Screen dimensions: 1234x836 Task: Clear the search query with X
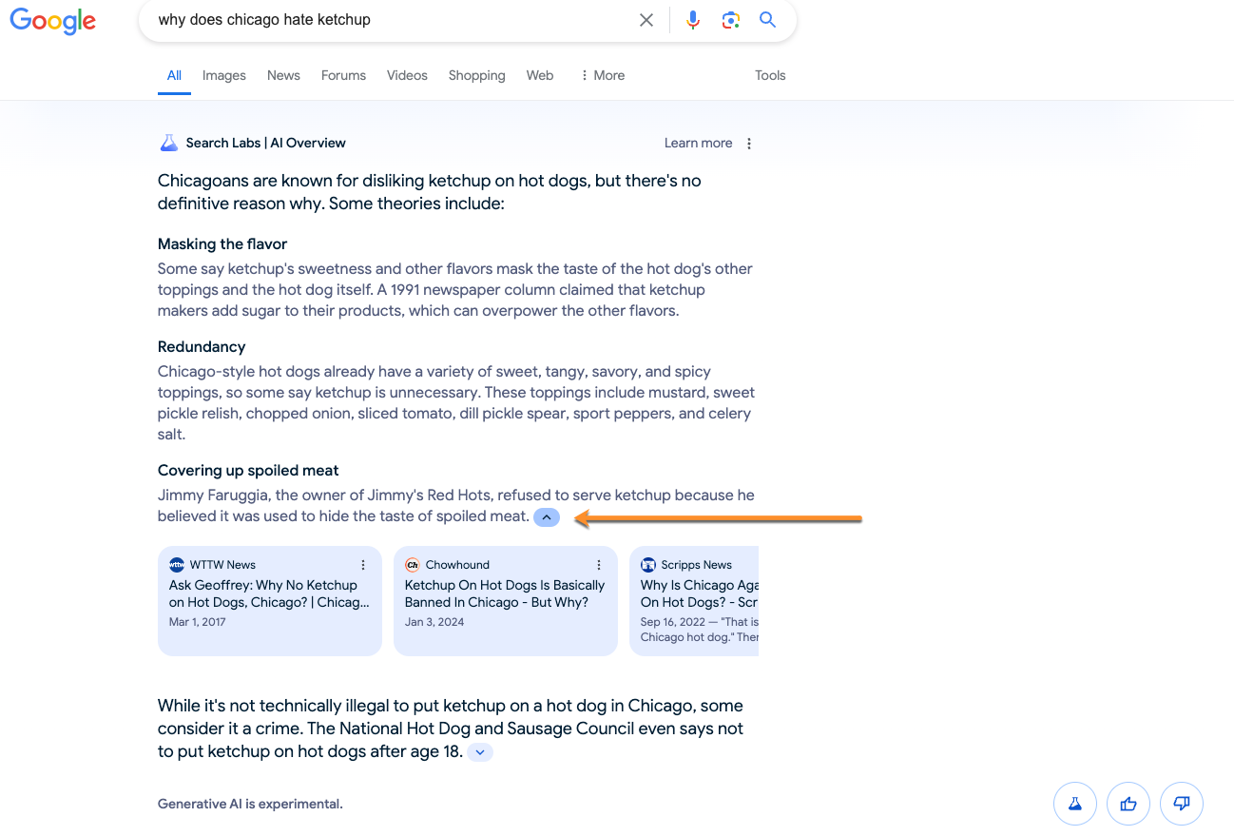point(646,20)
